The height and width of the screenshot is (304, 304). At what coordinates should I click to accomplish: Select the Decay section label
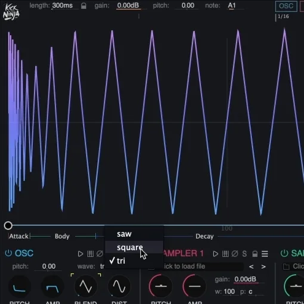(x=204, y=236)
